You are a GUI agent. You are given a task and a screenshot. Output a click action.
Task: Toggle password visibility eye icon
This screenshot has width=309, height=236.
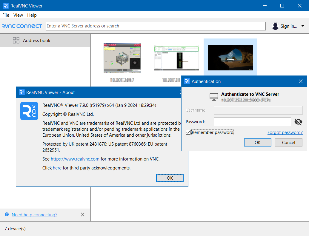tap(298, 122)
